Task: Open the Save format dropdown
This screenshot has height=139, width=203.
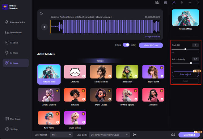Action: click(x=61, y=135)
